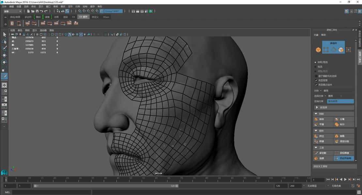Select the arrow Select tool in toolbox
The width and height of the screenshot is (362, 195).
coord(4,34)
